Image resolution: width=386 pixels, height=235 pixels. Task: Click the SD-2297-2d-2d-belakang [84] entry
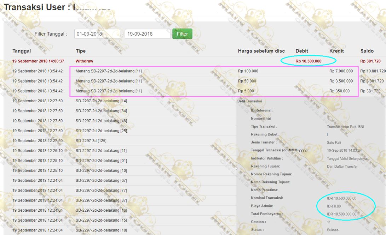101,111
